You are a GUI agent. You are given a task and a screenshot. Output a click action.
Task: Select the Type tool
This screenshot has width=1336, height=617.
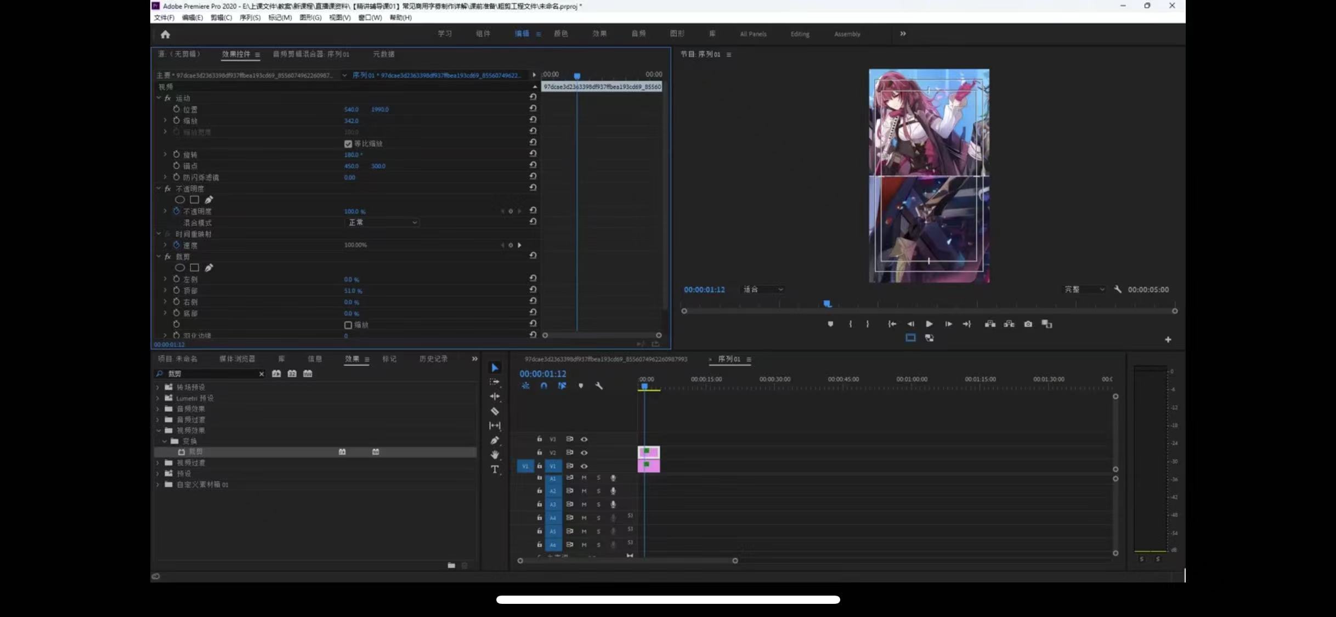point(495,469)
